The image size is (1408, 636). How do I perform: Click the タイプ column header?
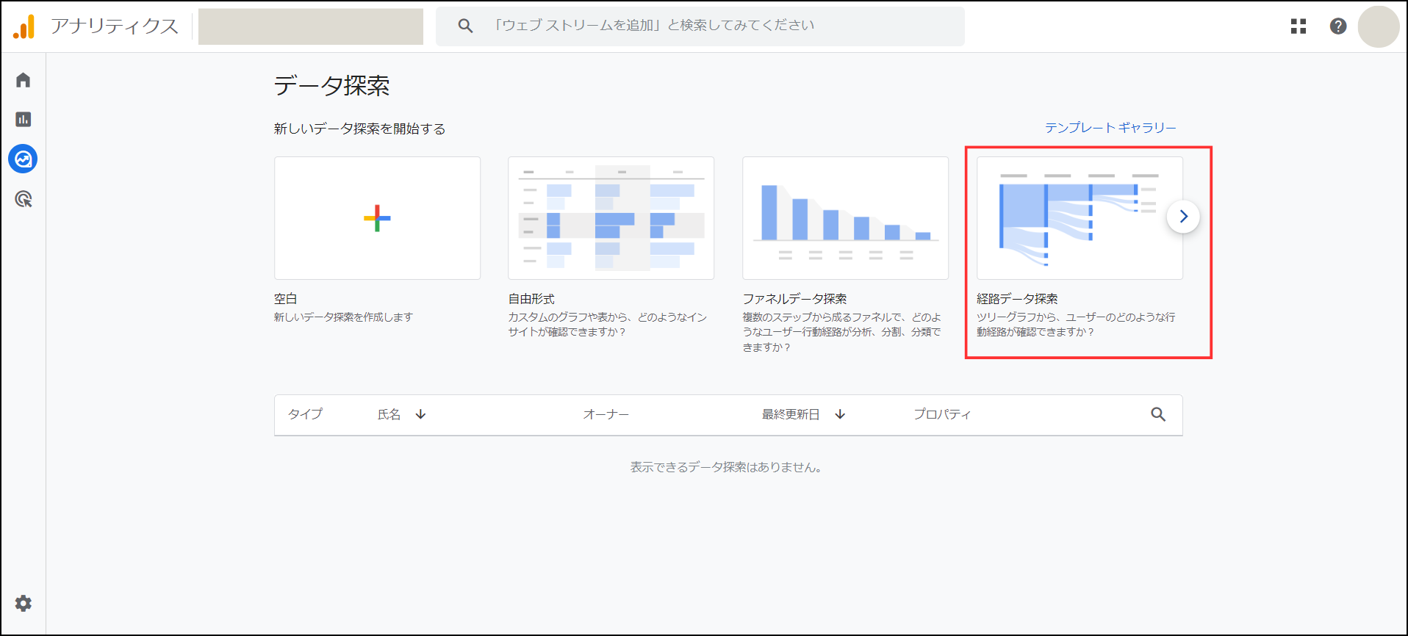[305, 414]
